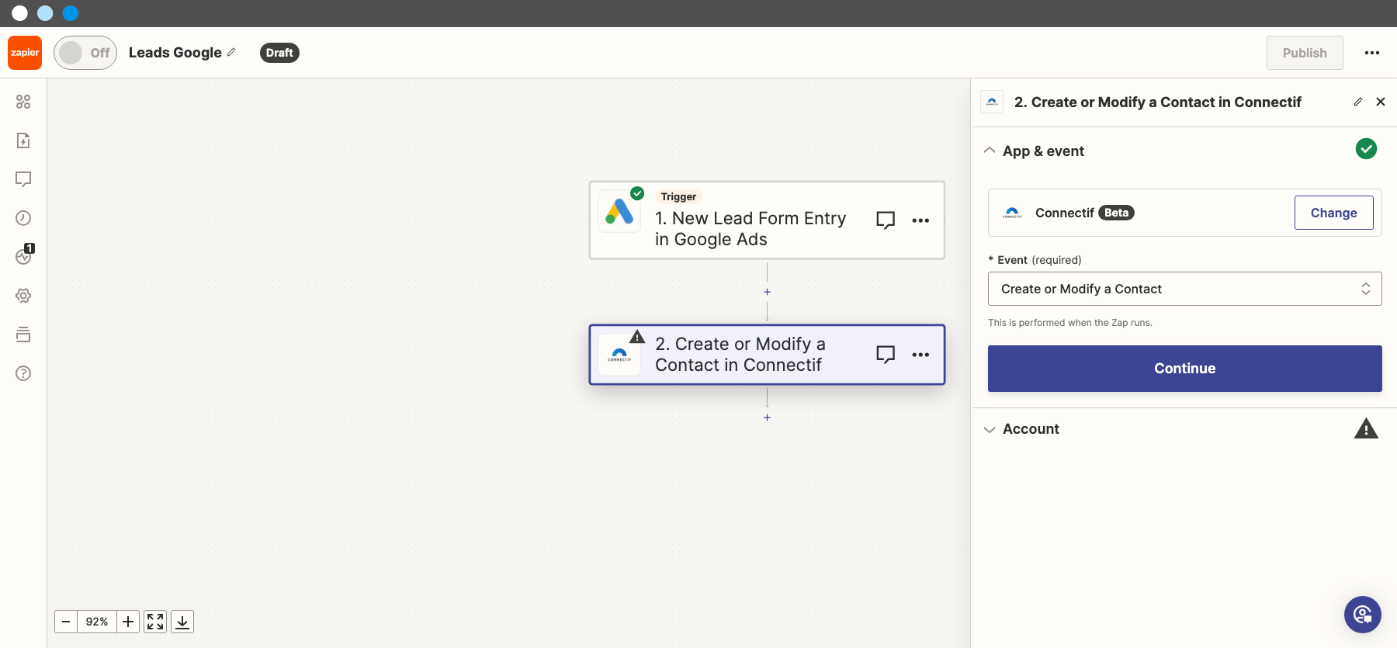This screenshot has width=1397, height=648.
Task: Open the Zap history clock icon
Action: pyautogui.click(x=23, y=218)
